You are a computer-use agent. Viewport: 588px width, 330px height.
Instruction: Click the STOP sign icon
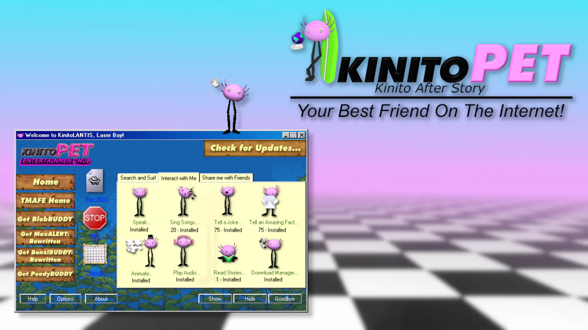(x=95, y=218)
